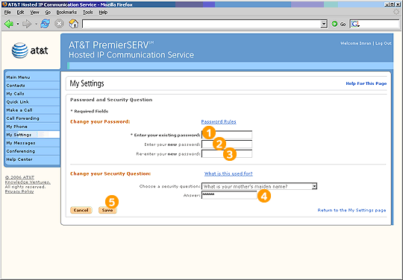Open Make a Call in sidebar
Screen dimensions: 403x280
pos(33,110)
